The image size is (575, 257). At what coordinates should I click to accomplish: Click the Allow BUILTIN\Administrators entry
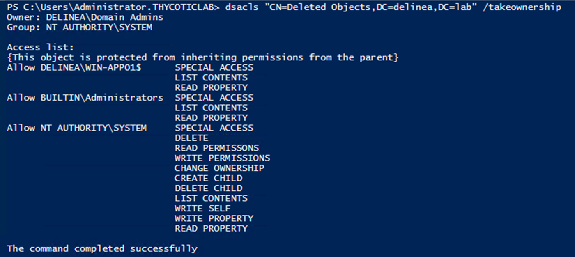(x=85, y=98)
